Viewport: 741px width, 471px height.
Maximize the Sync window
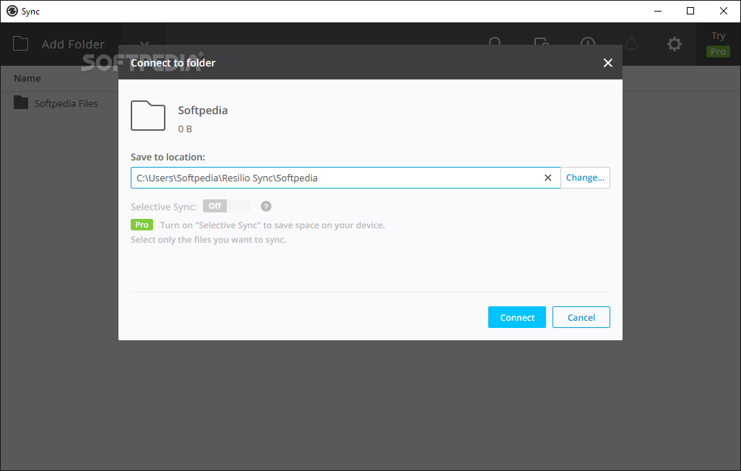pyautogui.click(x=690, y=11)
